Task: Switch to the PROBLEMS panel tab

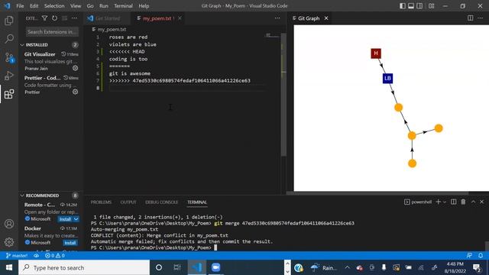Action: point(101,202)
